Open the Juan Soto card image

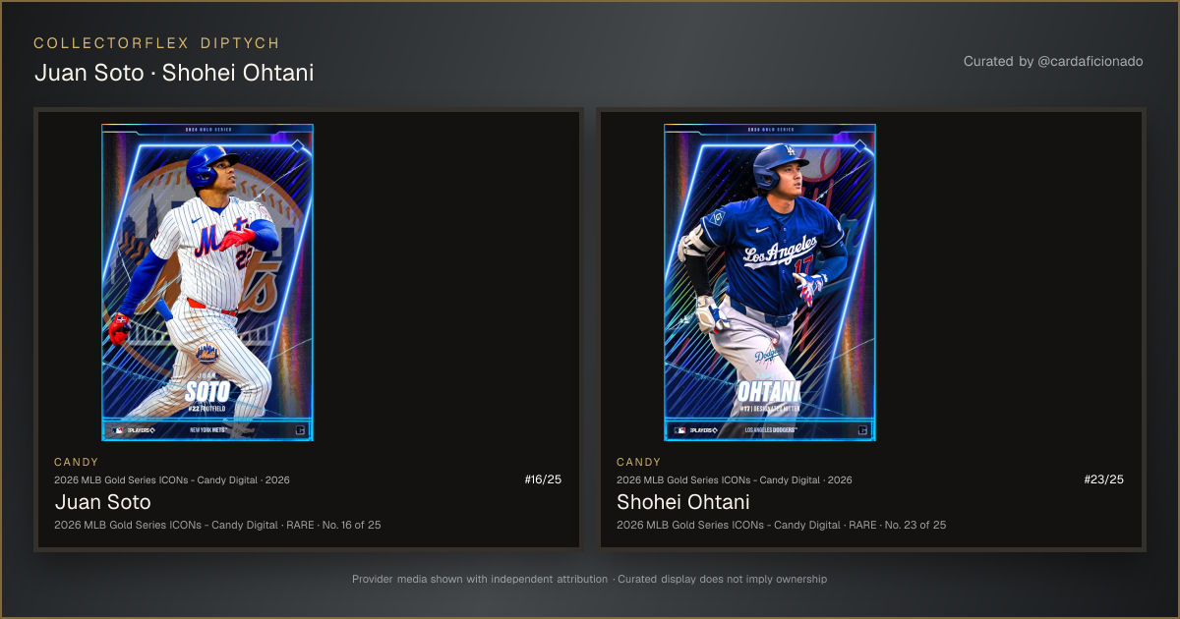point(207,283)
